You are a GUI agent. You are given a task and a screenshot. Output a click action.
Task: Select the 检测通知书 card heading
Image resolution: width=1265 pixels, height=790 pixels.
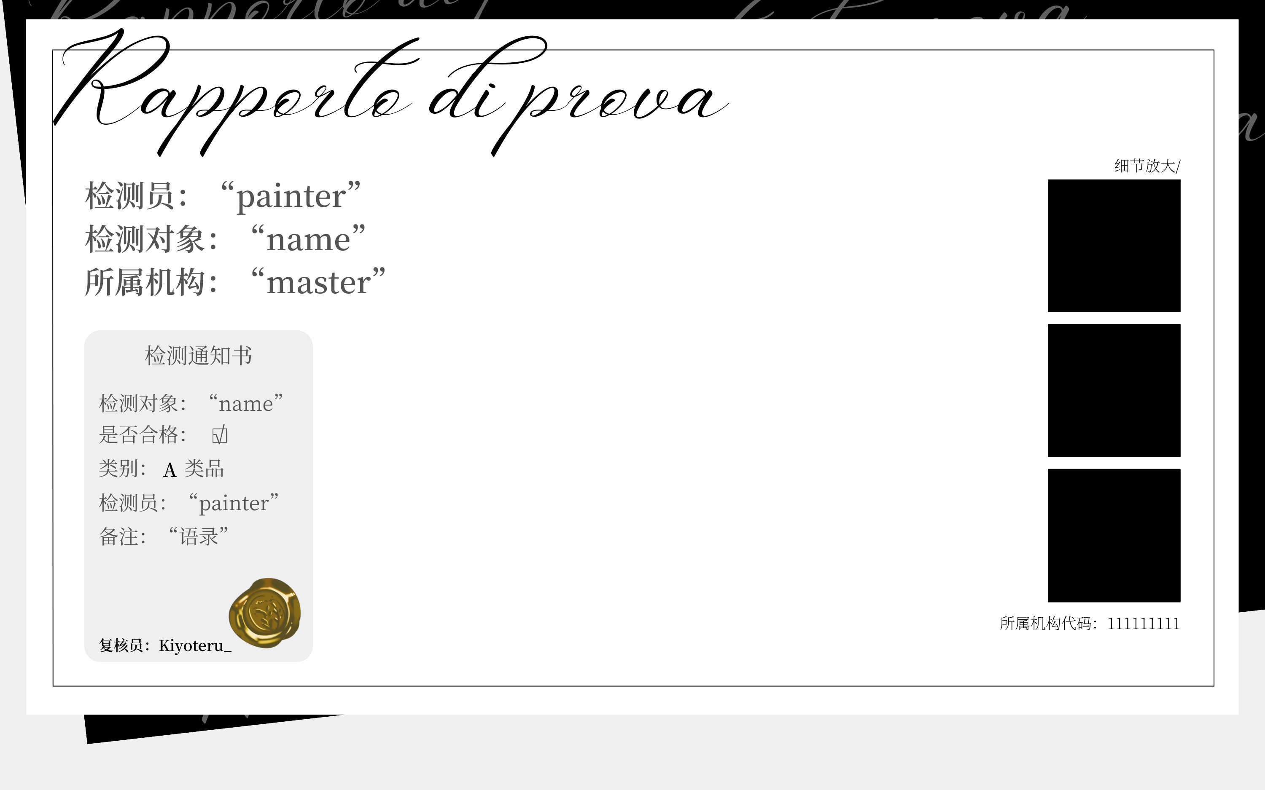tap(199, 355)
